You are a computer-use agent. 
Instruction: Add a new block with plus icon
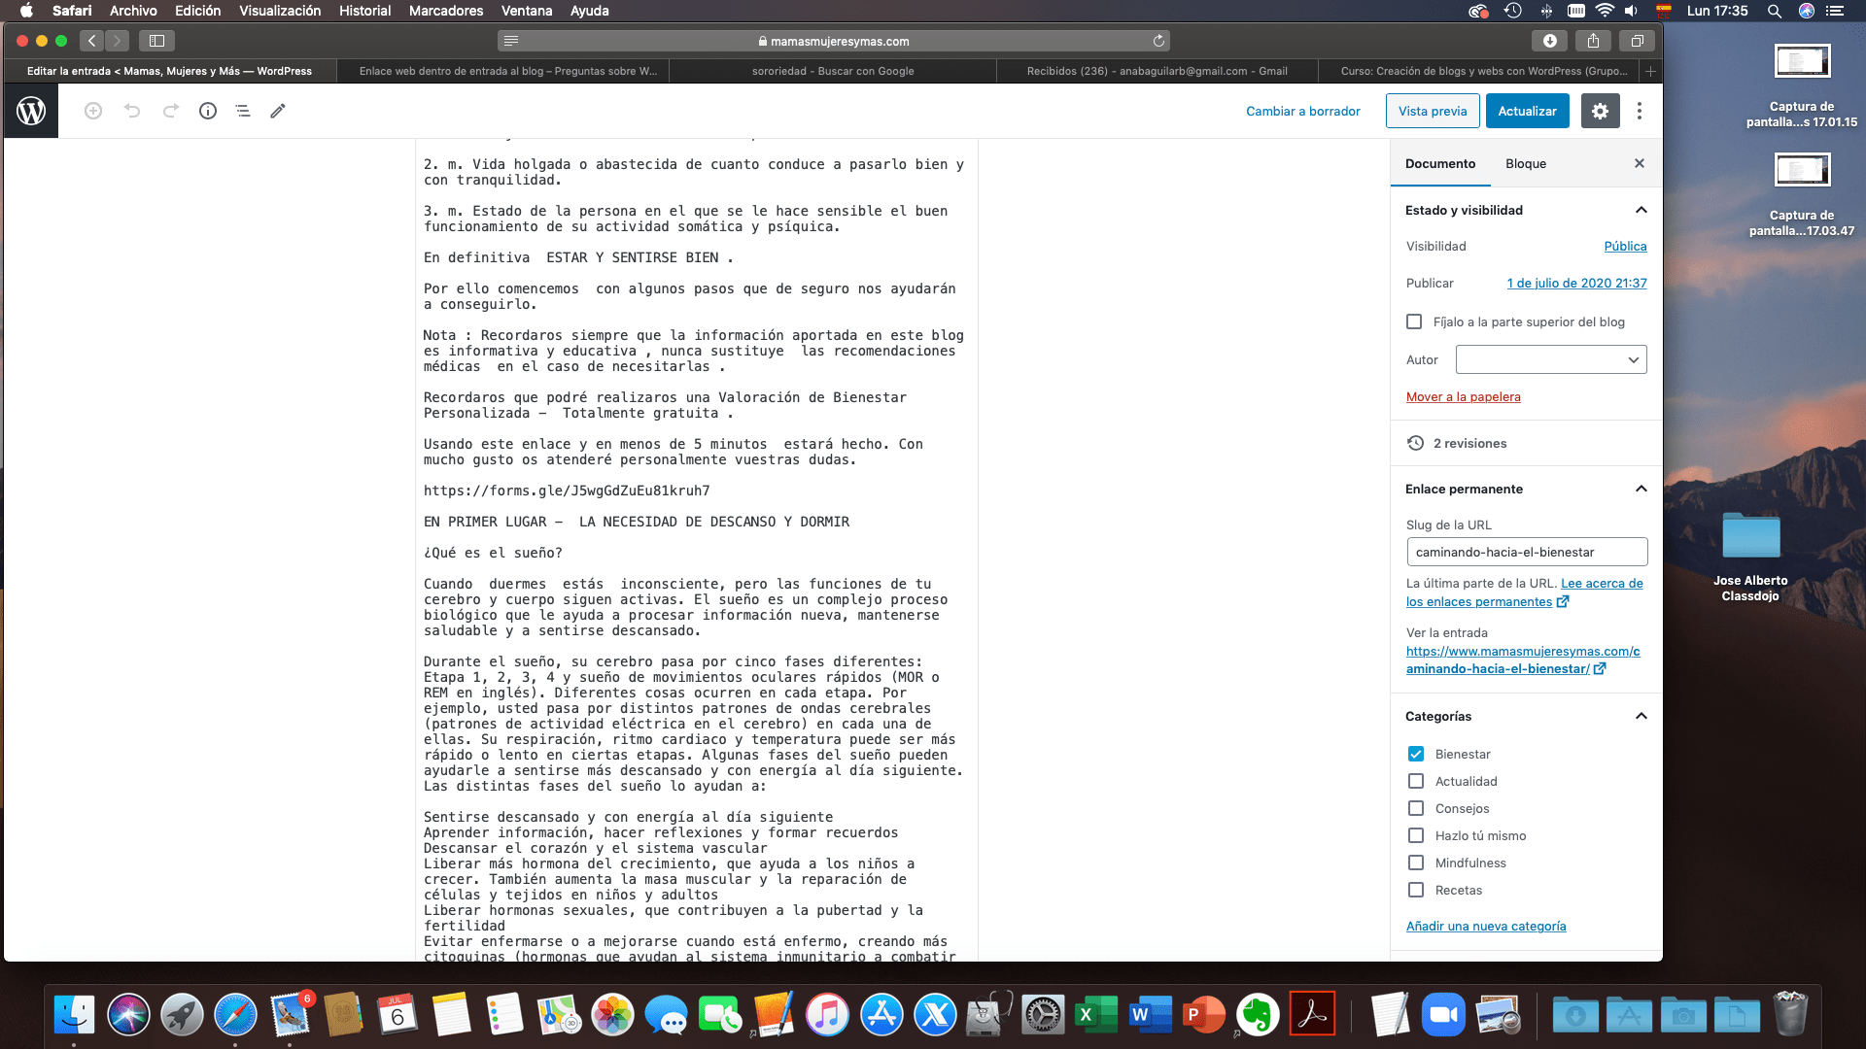[93, 111]
